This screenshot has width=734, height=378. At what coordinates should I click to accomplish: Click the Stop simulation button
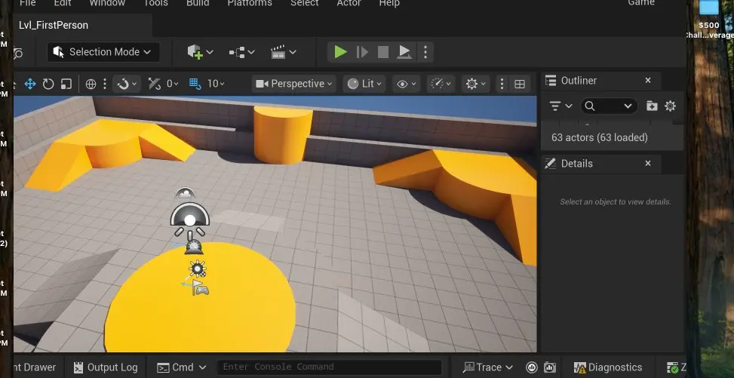tap(383, 52)
